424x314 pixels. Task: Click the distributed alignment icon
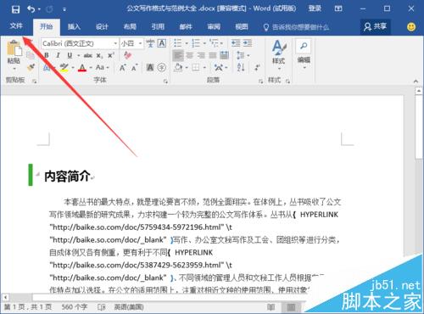(x=225, y=55)
